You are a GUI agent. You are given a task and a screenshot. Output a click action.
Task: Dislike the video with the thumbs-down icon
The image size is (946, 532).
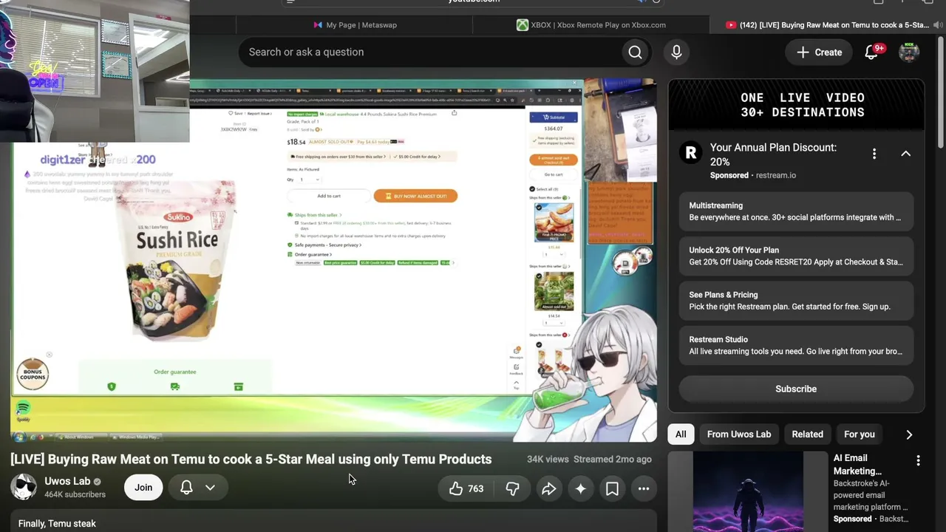[x=512, y=488]
